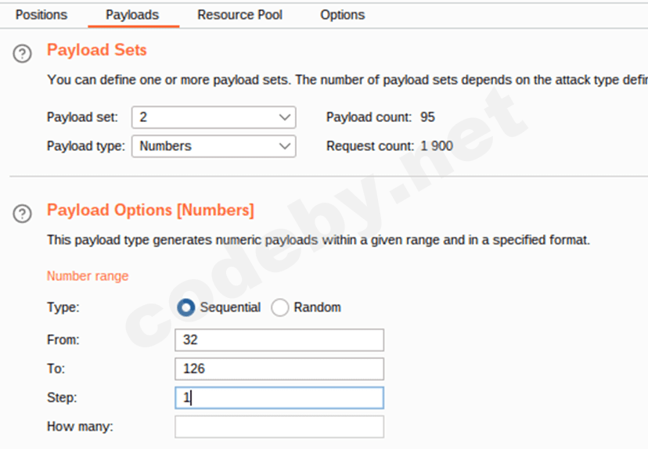Switch to the Payloads tab
The width and height of the screenshot is (648, 449).
click(132, 15)
